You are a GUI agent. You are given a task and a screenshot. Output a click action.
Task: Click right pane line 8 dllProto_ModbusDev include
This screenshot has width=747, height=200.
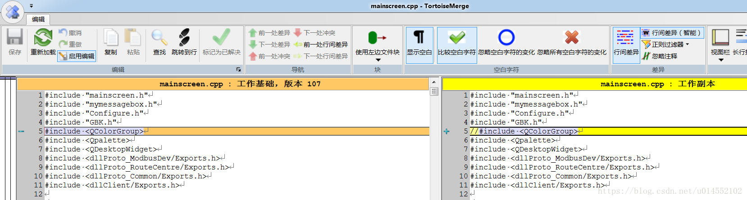pyautogui.click(x=560, y=158)
